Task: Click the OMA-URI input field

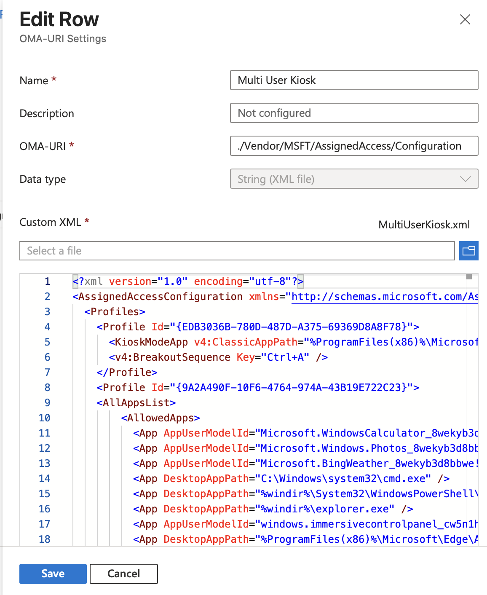Action: point(353,146)
